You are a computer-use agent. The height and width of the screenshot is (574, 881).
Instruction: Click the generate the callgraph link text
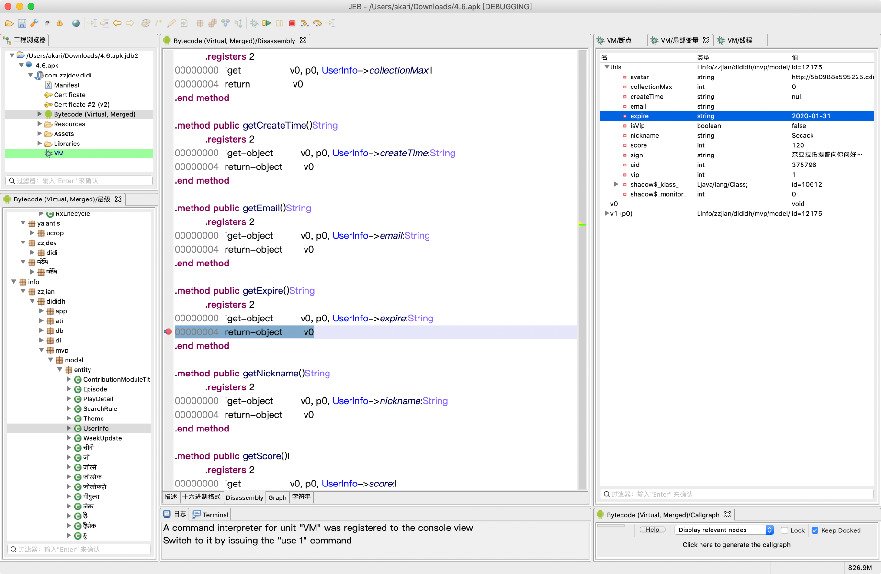tap(736, 545)
